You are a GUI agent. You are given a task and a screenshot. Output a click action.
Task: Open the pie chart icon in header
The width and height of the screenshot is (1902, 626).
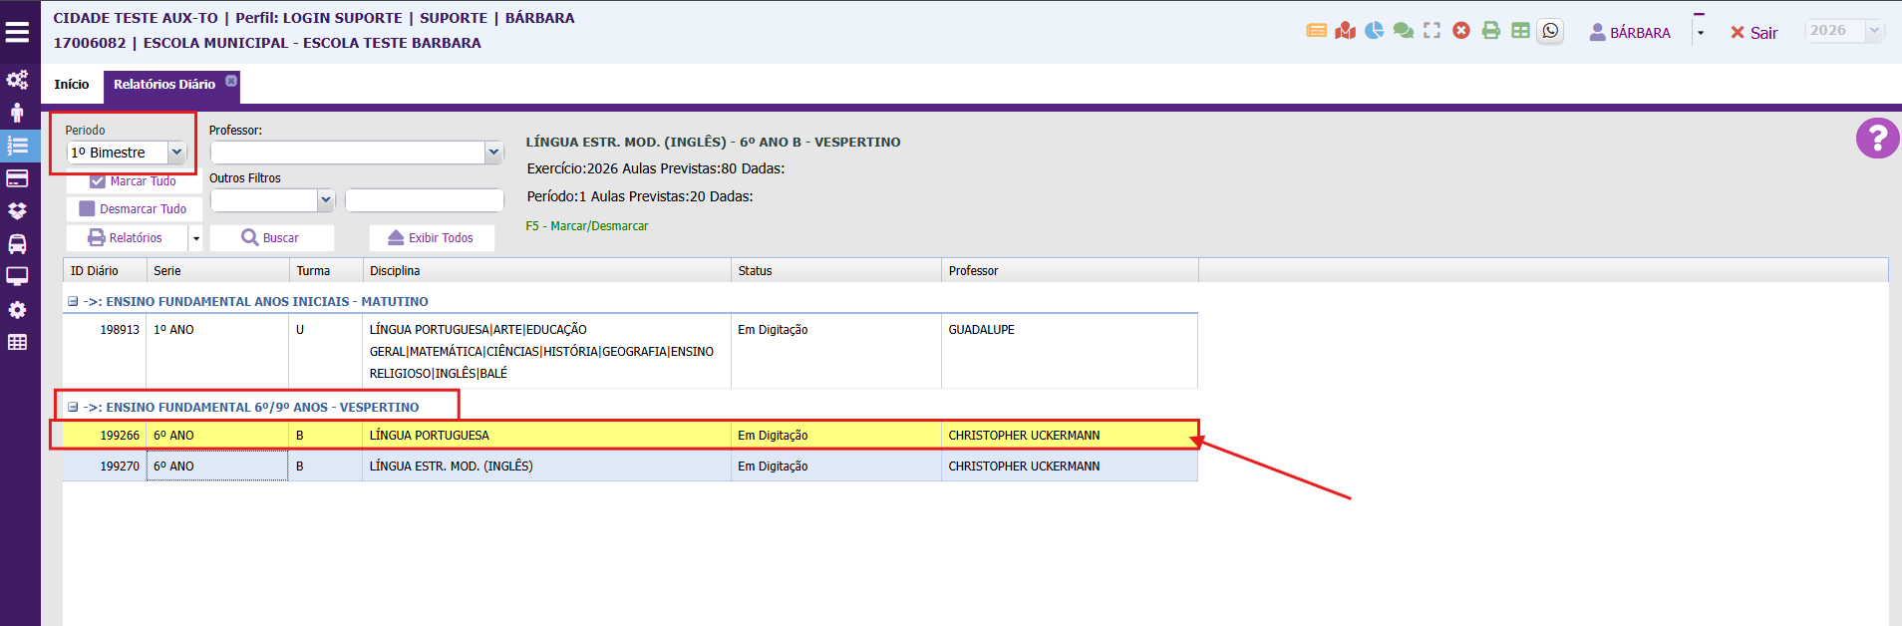tap(1374, 31)
